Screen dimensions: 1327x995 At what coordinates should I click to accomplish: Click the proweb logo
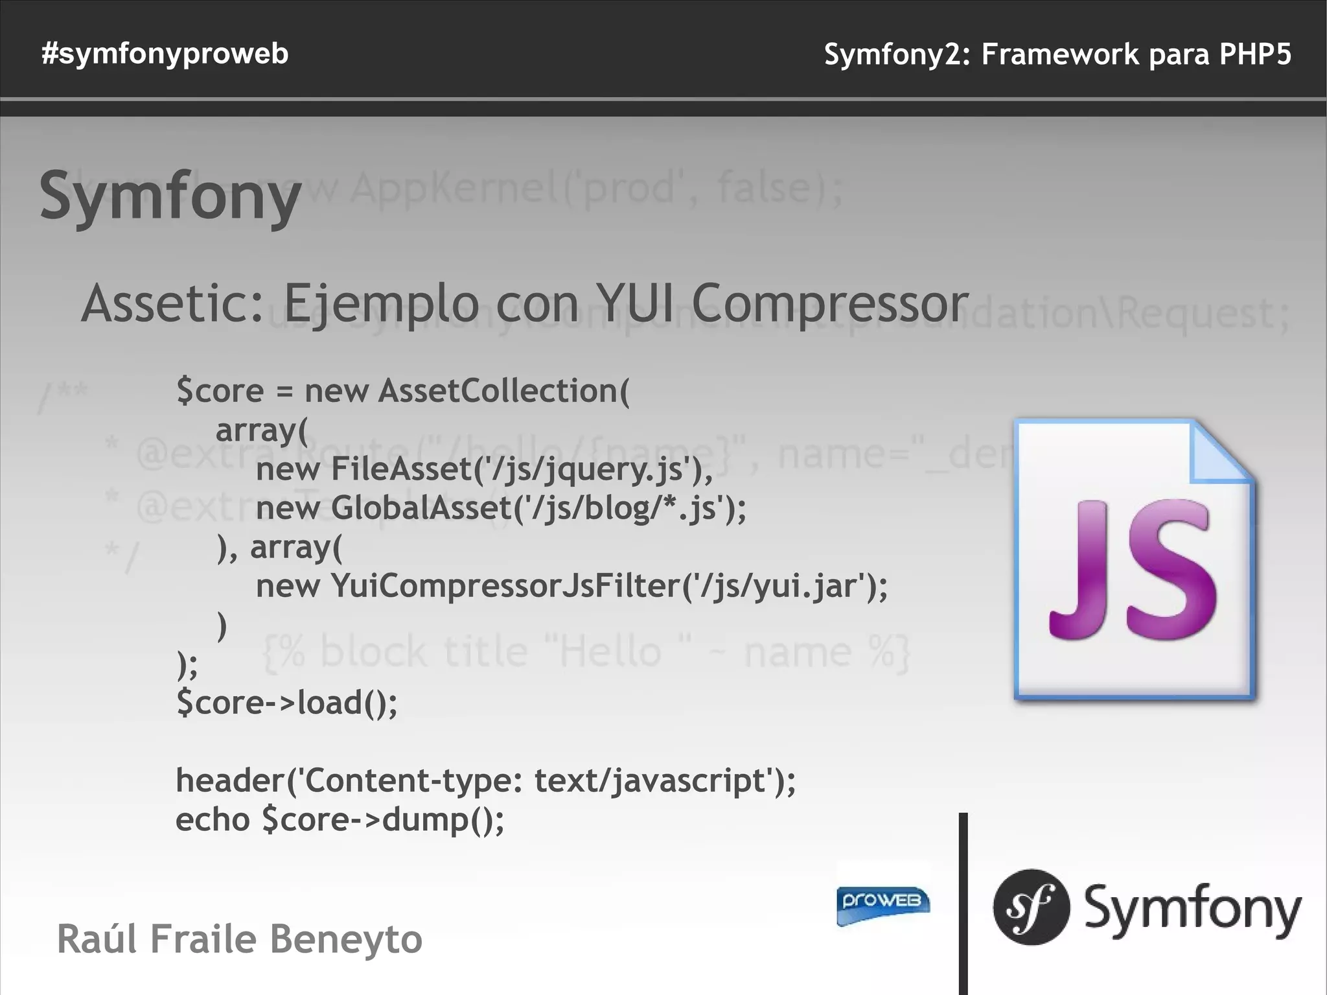883,906
